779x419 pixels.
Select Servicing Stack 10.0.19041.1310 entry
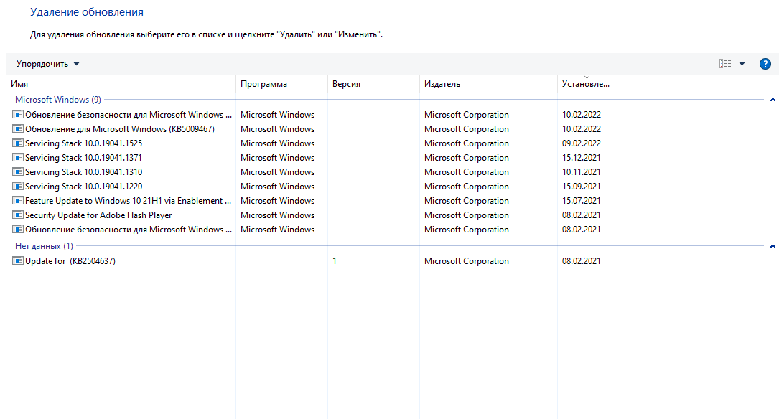tap(83, 172)
